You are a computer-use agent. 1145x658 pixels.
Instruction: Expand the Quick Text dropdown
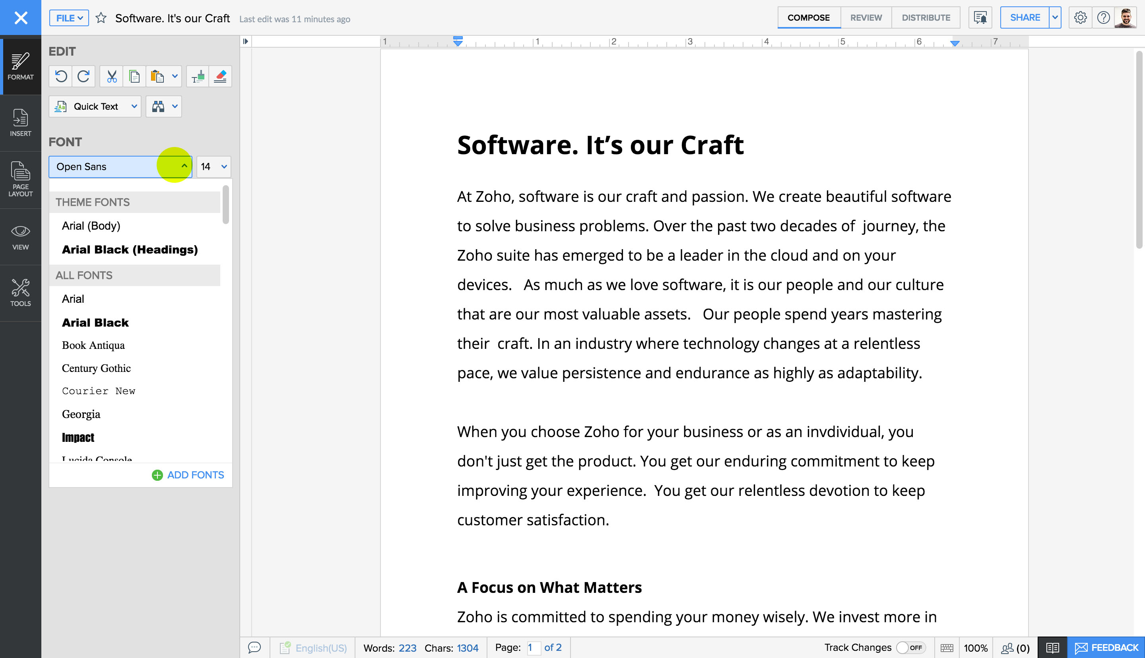coord(134,106)
